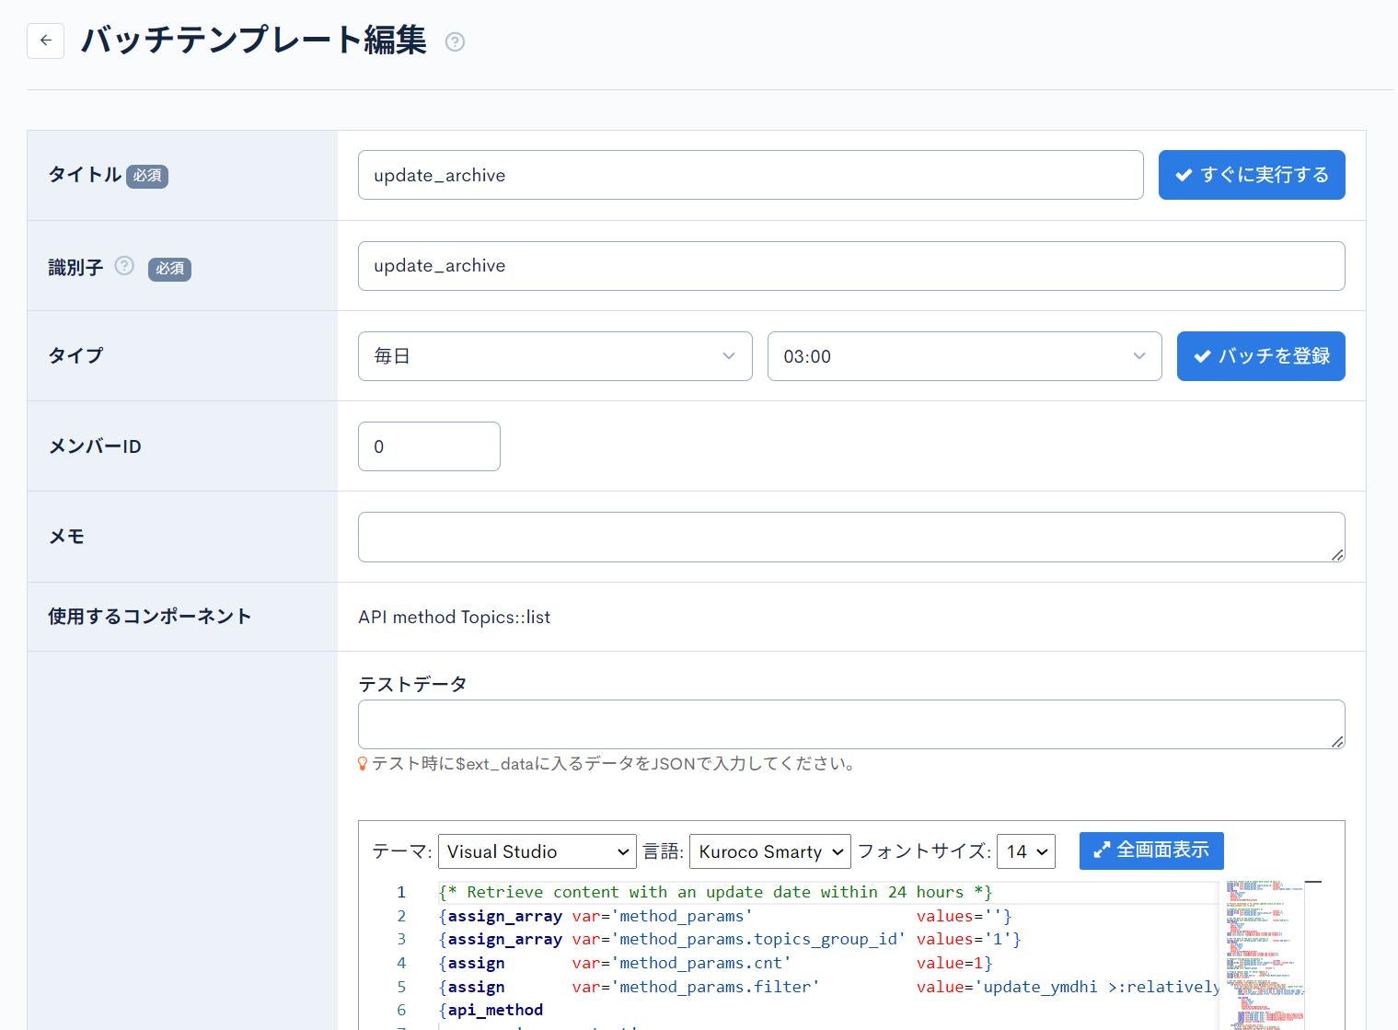Click the code line with 'method_params.filter'
The image size is (1398, 1030).
(x=828, y=987)
